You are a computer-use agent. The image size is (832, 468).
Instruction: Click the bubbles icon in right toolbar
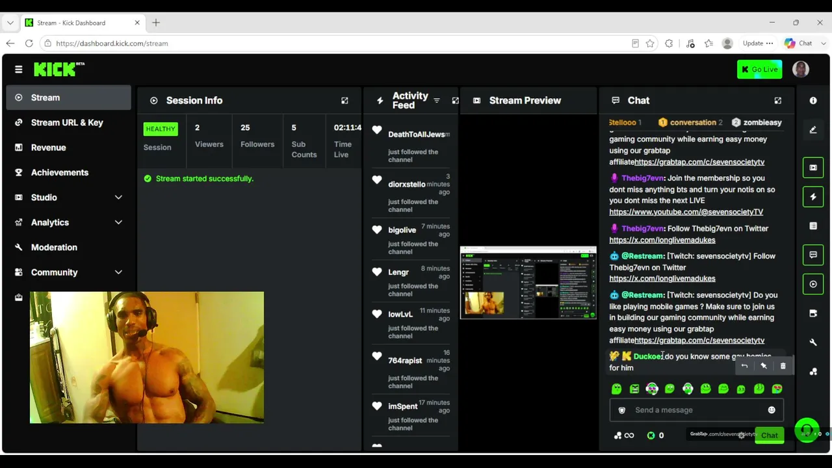click(x=813, y=372)
